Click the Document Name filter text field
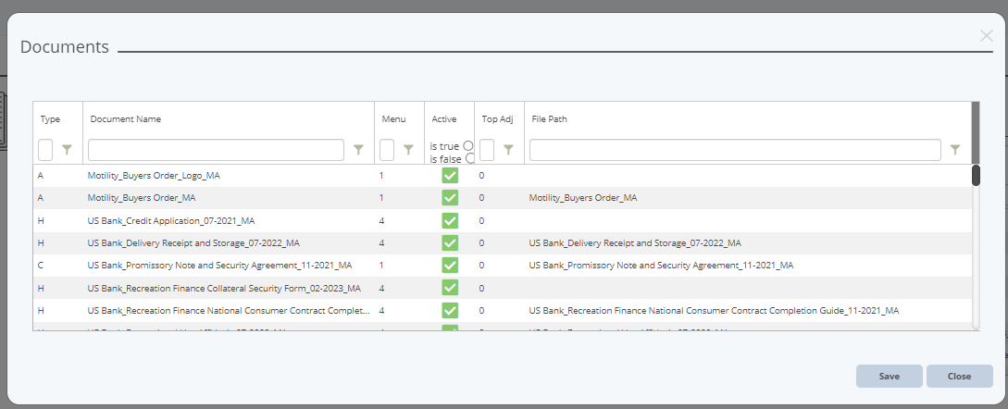Screen dimensions: 1008x409 (x=216, y=150)
